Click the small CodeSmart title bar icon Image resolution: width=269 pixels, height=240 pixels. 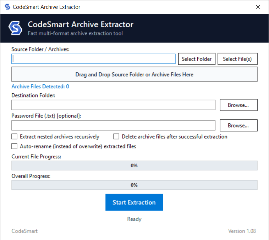[x=7, y=7]
